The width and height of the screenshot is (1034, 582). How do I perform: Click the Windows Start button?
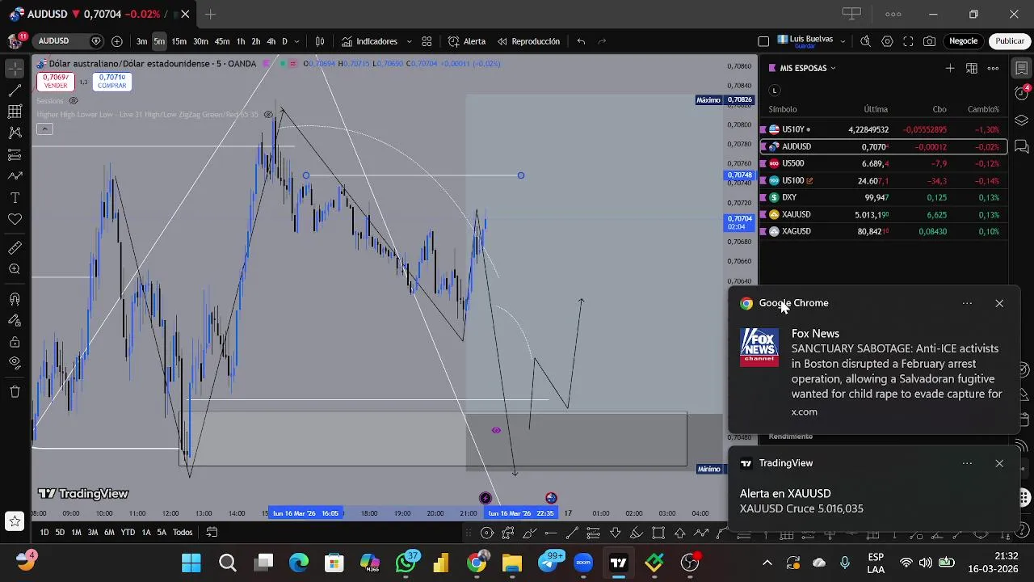(x=191, y=563)
